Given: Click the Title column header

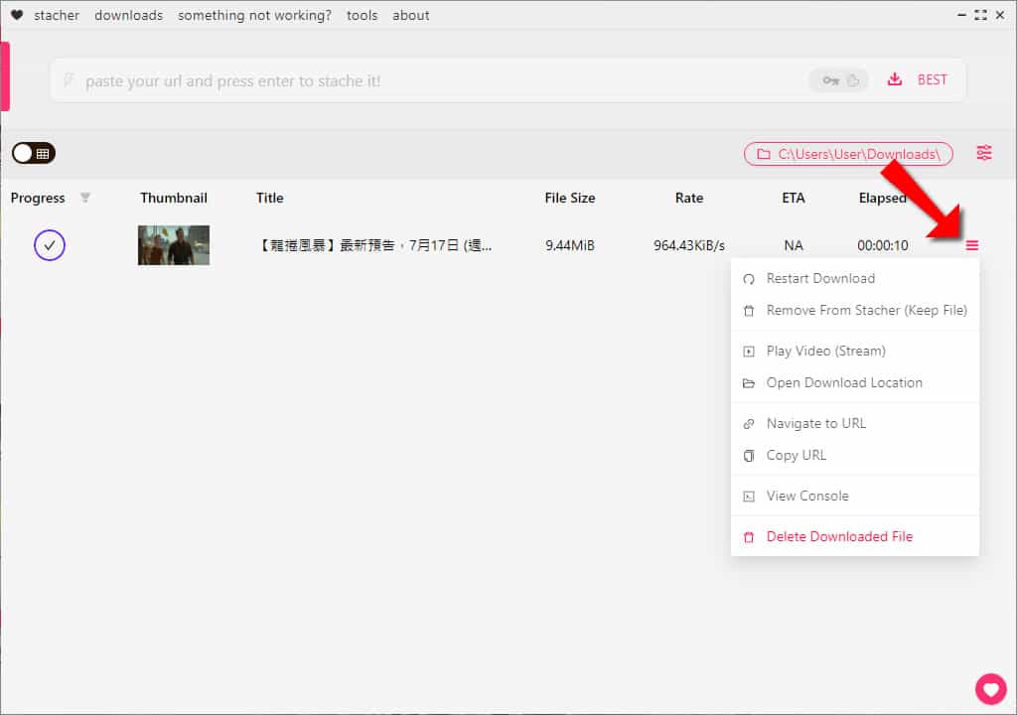Looking at the screenshot, I should click(x=269, y=198).
